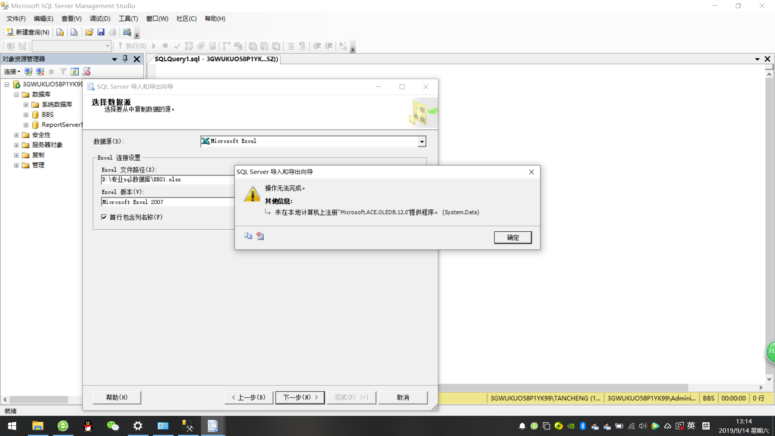Screen dimensions: 775x436
Task: Click the 上一步(B) back button
Action: [249, 397]
